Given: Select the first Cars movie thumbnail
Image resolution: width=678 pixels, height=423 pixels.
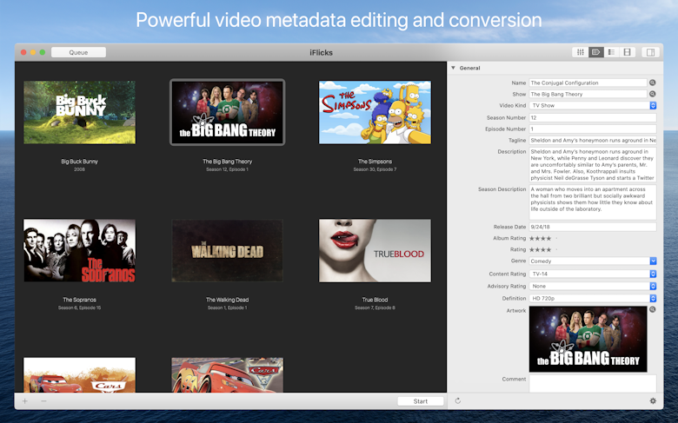Looking at the screenshot, I should point(80,374).
